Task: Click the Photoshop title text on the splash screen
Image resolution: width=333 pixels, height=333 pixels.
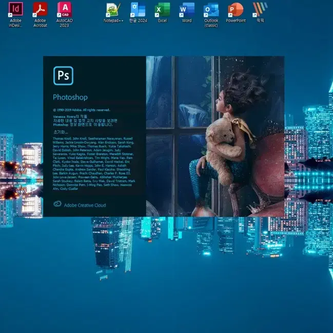Action: coord(70,97)
